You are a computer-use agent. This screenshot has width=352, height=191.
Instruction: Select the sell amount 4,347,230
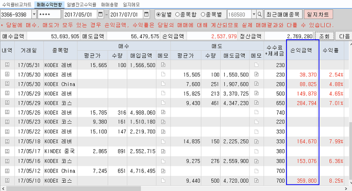[236, 103]
